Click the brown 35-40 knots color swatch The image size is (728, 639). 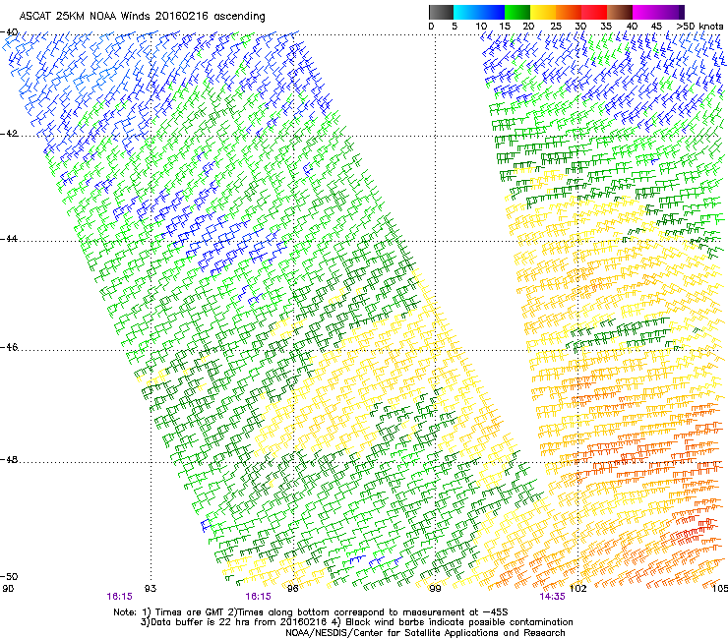coord(620,12)
